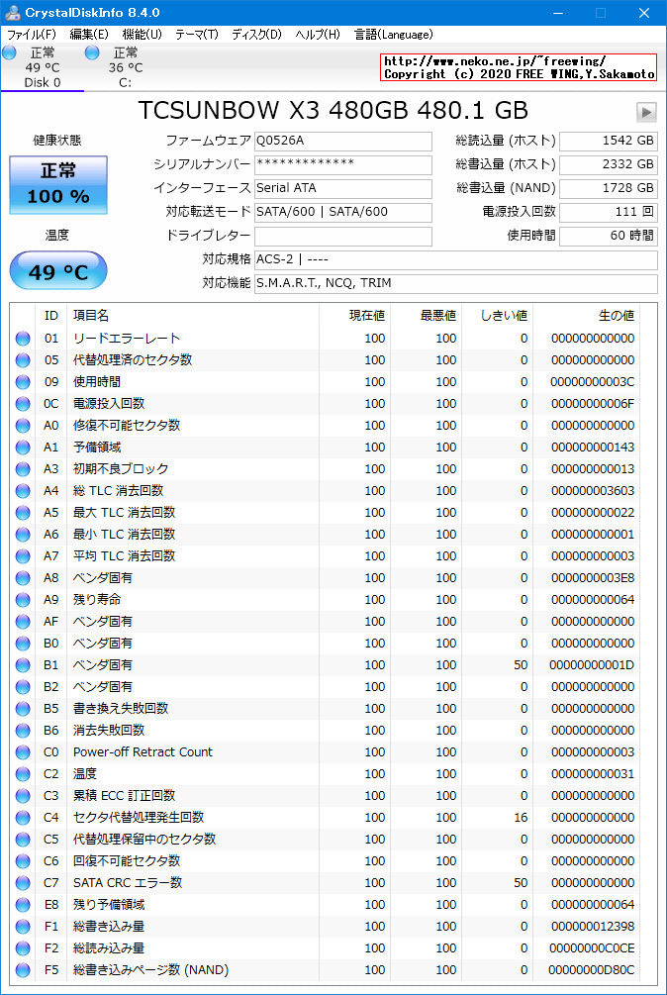Click the ACS-2 standard field
The width and height of the screenshot is (667, 995).
[x=456, y=259]
